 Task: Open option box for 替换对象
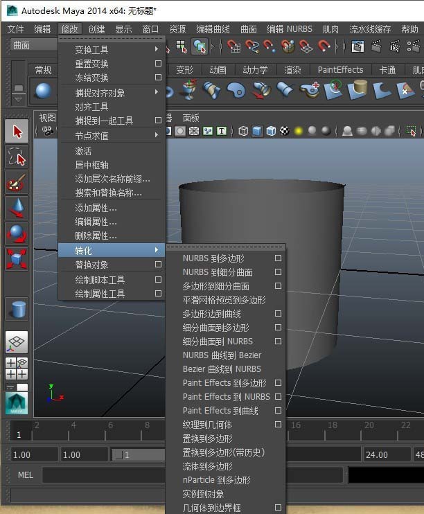coord(158,265)
